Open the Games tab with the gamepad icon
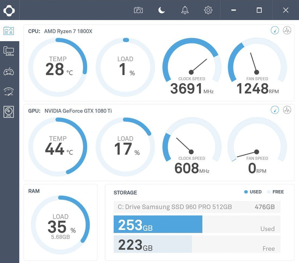 (9, 71)
